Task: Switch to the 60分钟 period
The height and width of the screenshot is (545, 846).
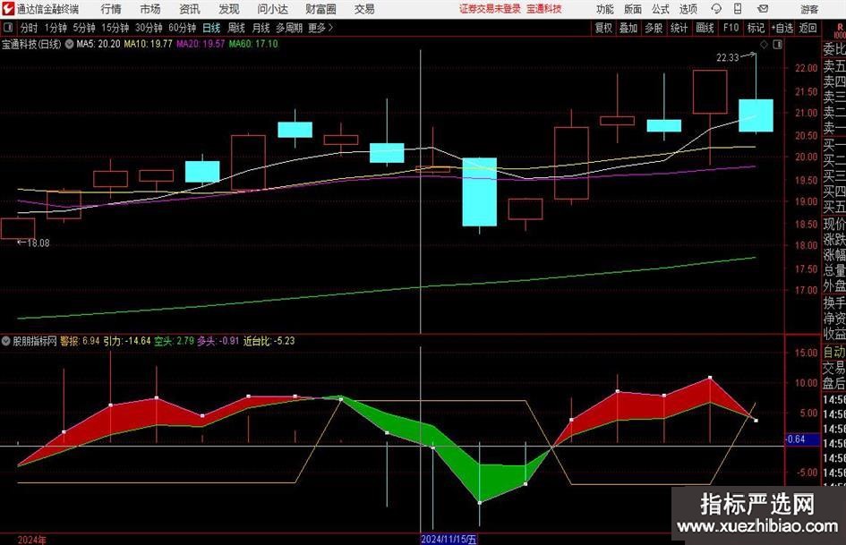Action: [183, 28]
